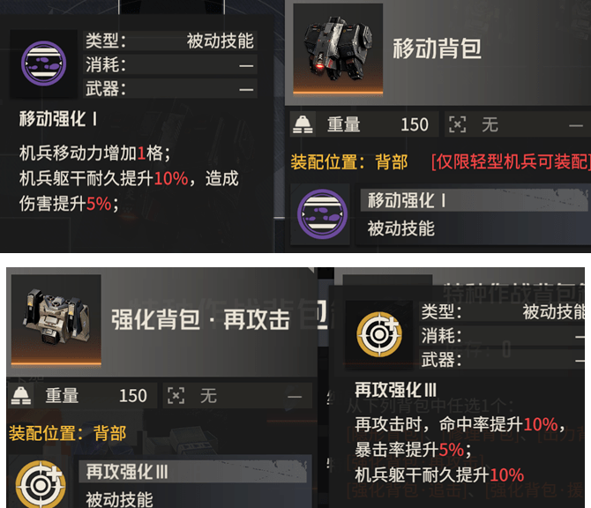Click the 重量 150 field in the top panel

(364, 124)
